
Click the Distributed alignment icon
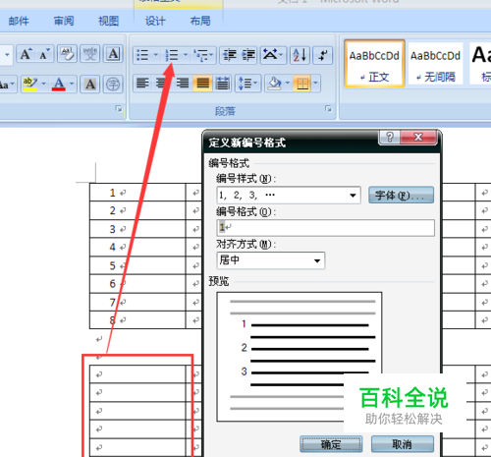(x=223, y=84)
